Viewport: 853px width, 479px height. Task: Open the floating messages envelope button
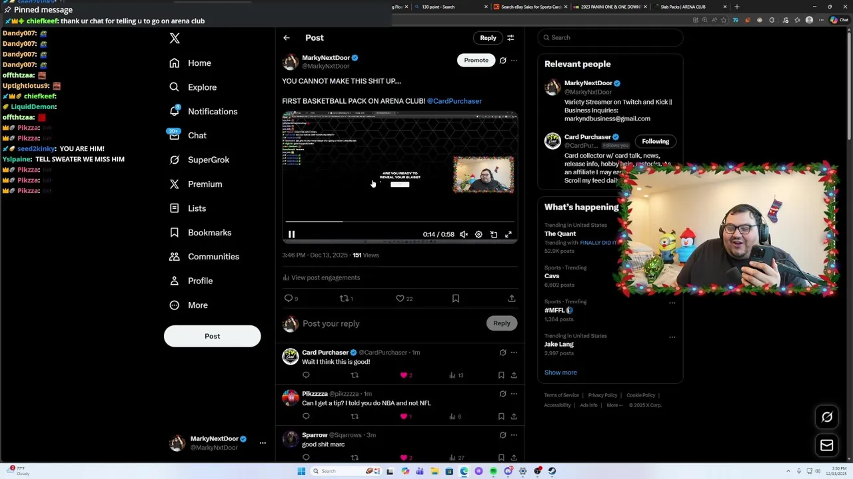point(827,446)
